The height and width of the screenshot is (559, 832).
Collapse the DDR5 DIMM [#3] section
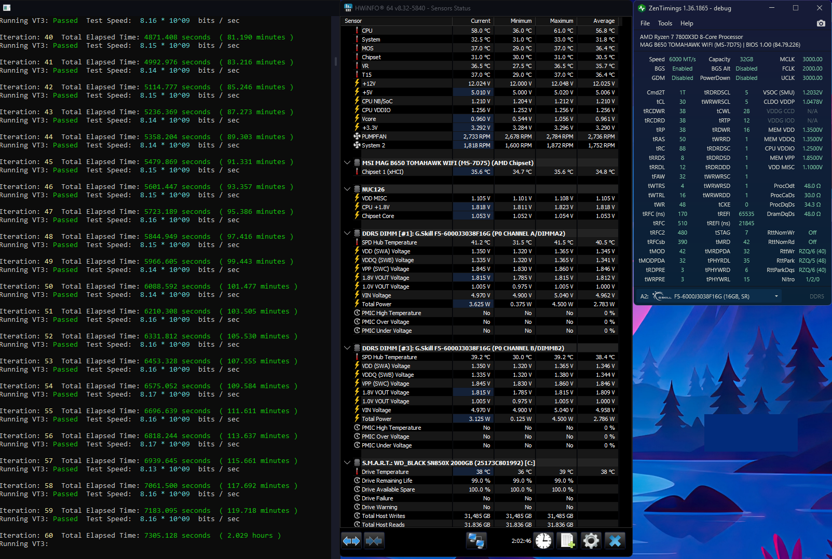(347, 348)
